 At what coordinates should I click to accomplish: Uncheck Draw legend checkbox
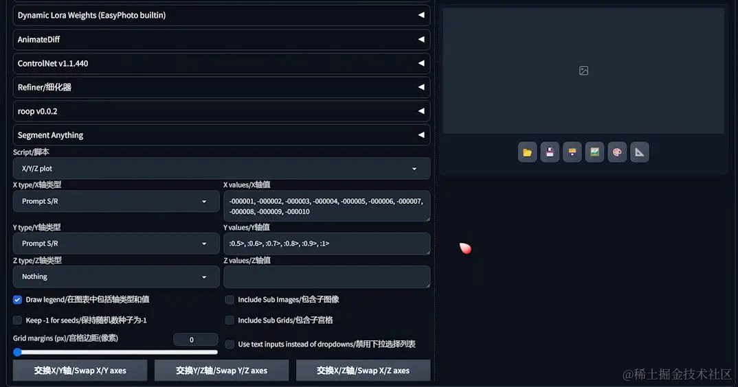tap(17, 300)
